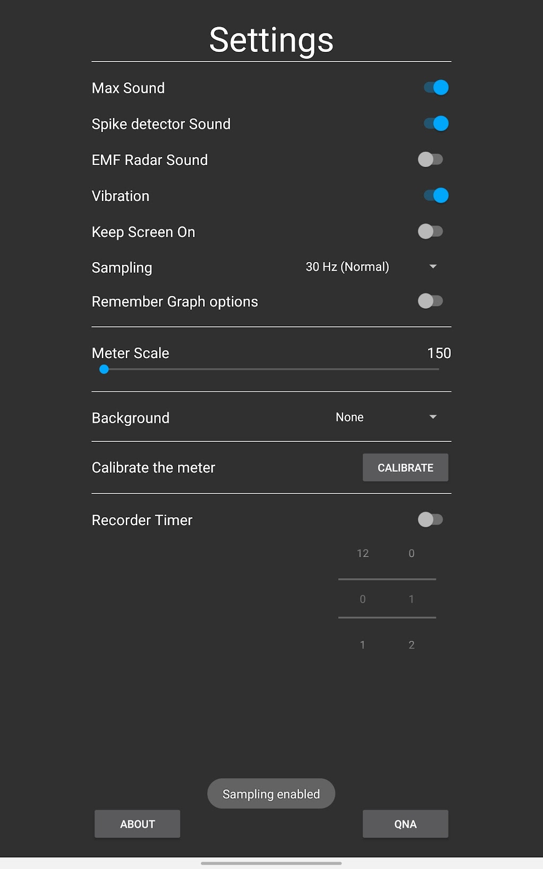This screenshot has height=869, width=543.
Task: Enable EMF Radar Sound switch
Action: click(430, 160)
